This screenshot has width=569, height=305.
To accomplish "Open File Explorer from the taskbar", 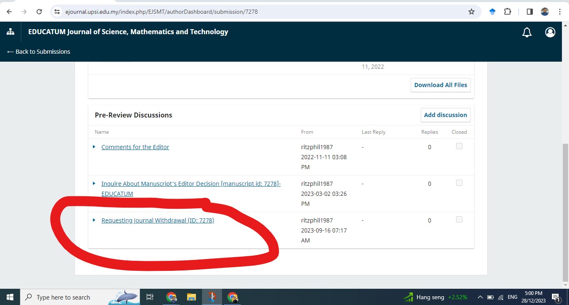I will pyautogui.click(x=191, y=297).
